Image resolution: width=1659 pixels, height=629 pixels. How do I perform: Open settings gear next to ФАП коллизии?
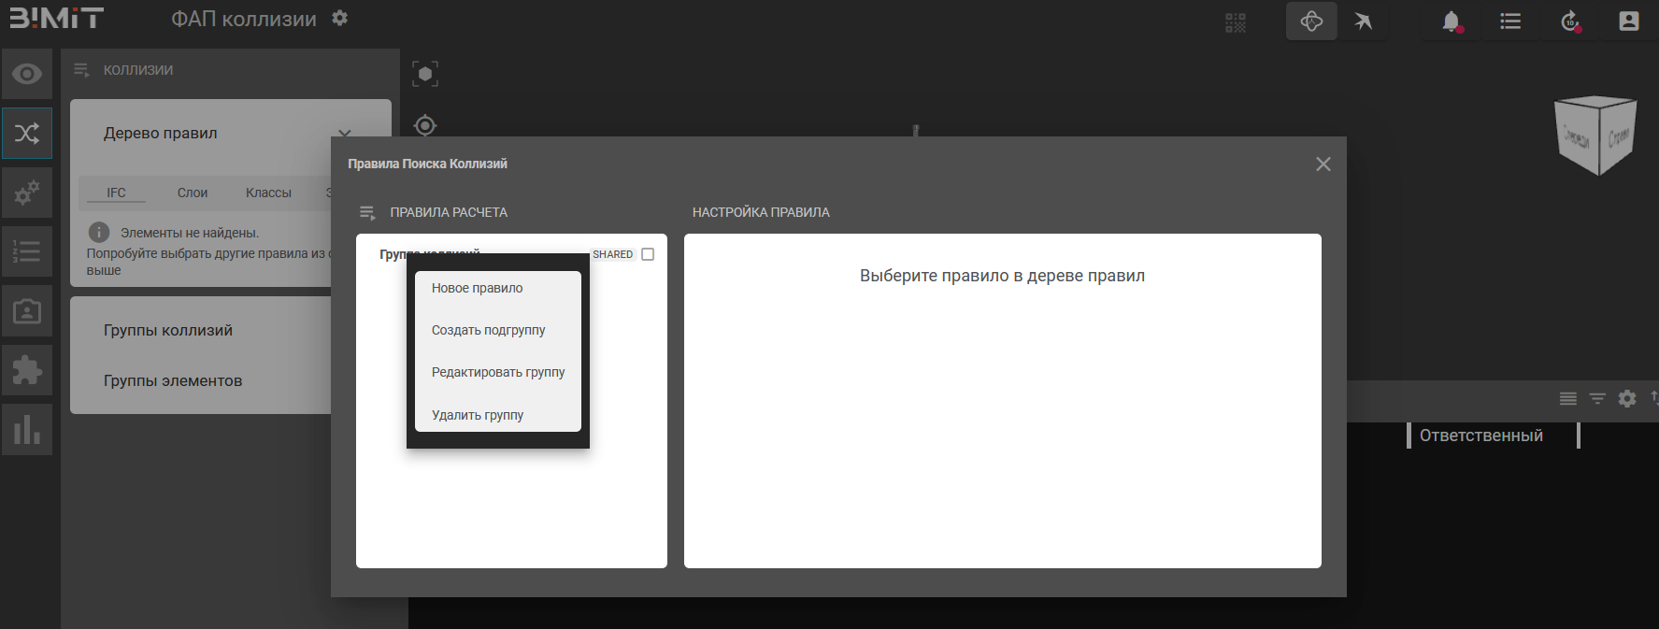pyautogui.click(x=340, y=18)
